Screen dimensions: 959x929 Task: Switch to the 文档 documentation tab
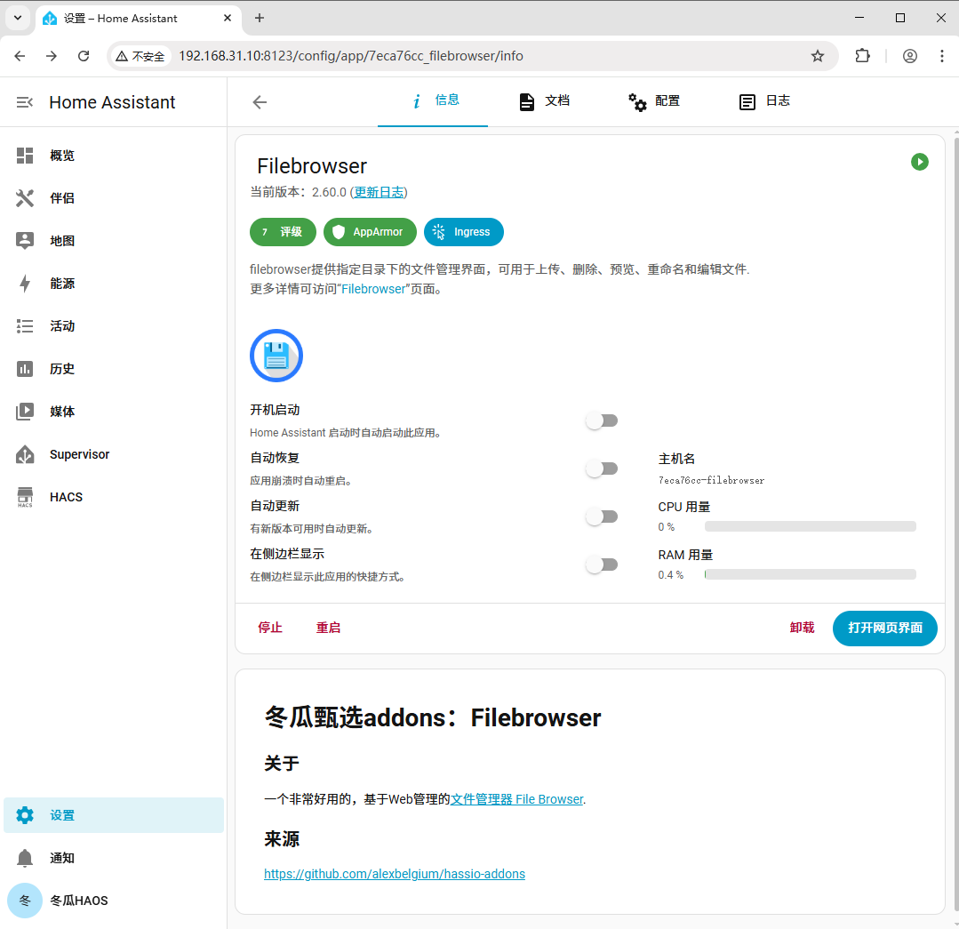(543, 101)
